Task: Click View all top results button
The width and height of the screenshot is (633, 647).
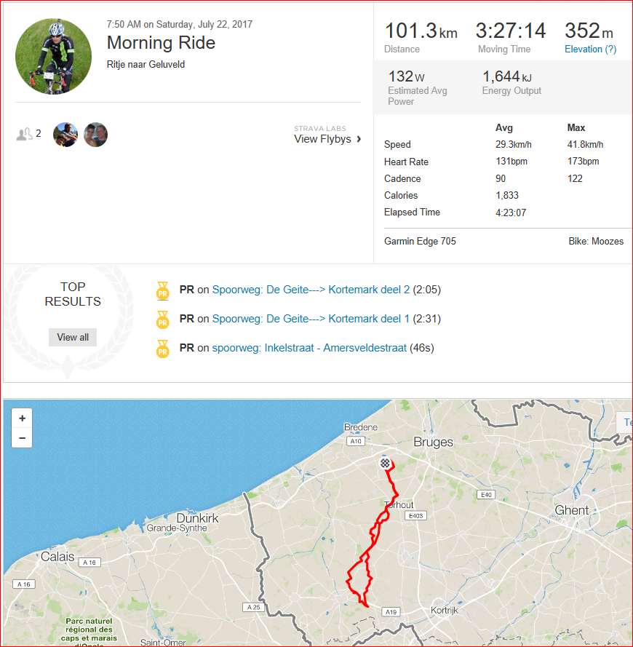Action: tap(73, 337)
